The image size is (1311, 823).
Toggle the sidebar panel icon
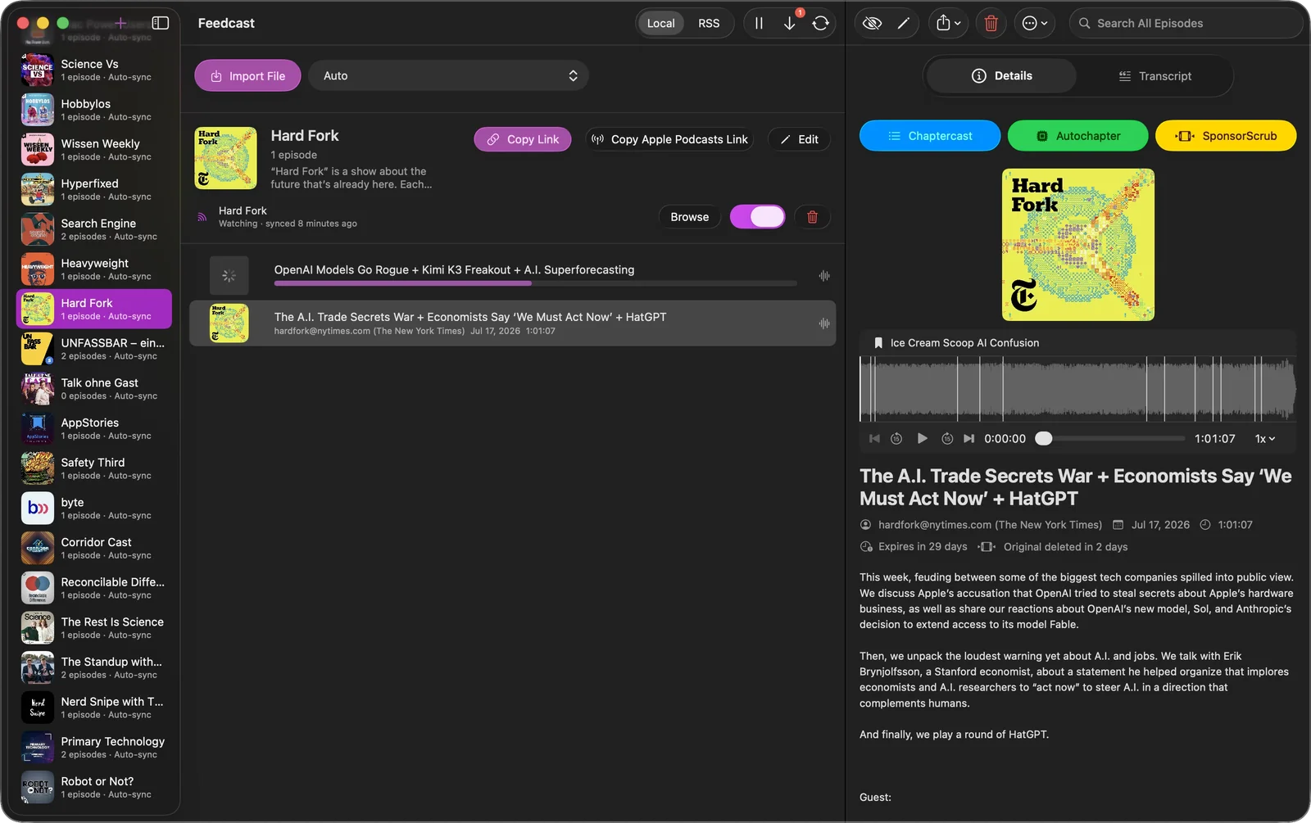pyautogui.click(x=161, y=23)
